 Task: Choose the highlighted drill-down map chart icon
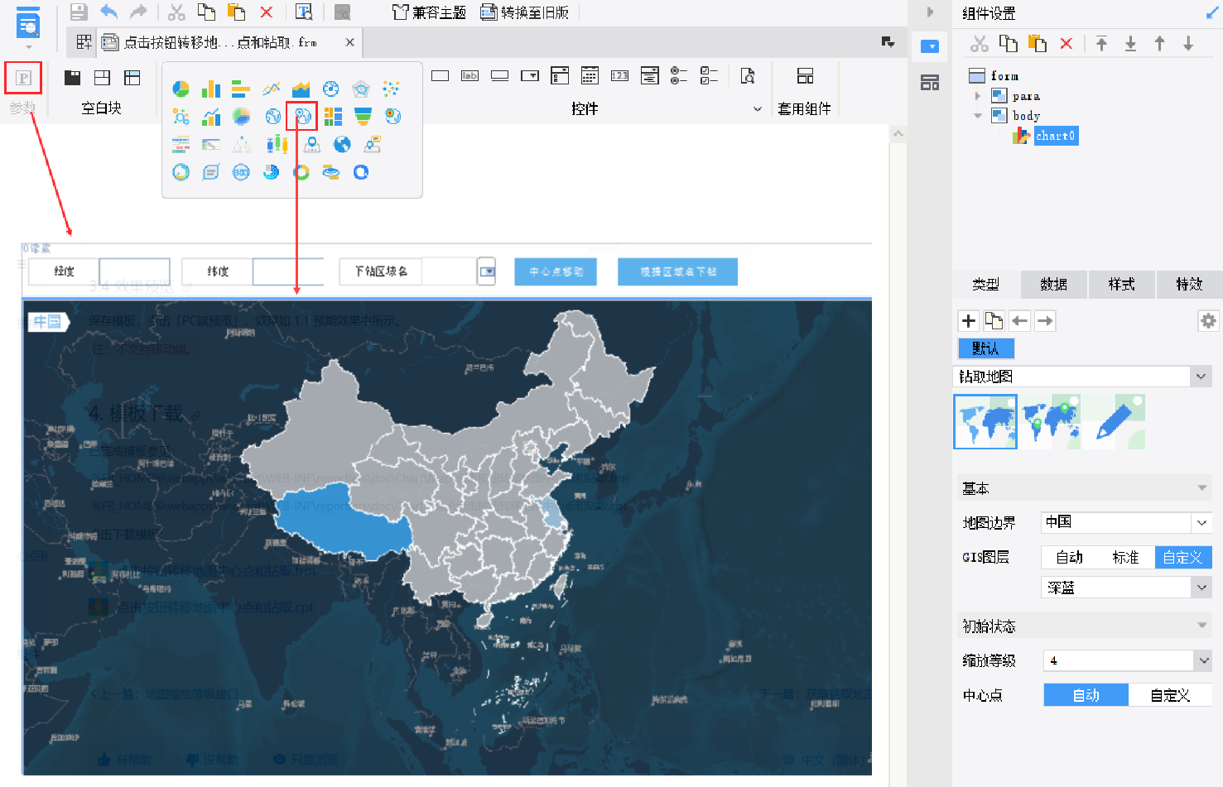302,116
